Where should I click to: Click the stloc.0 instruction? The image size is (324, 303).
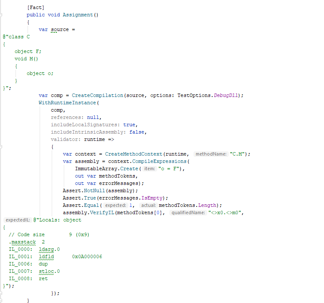49,272
